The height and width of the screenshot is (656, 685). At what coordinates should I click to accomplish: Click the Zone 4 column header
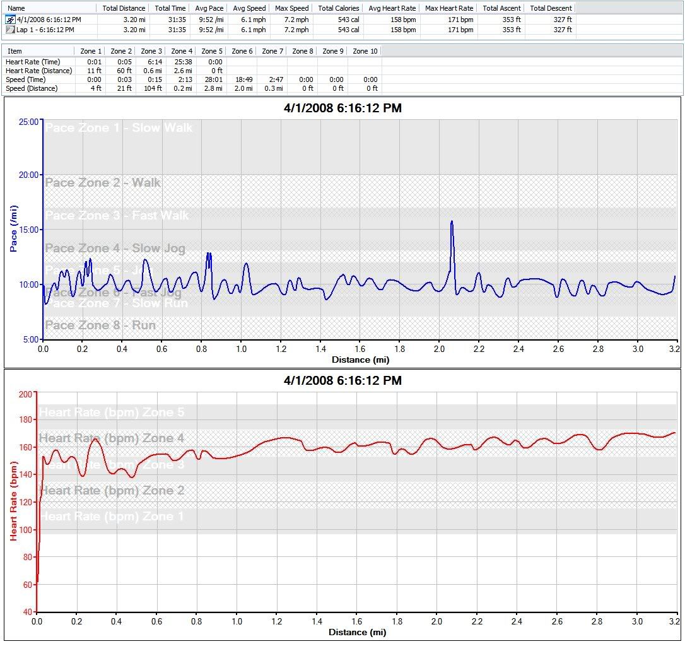[x=182, y=51]
